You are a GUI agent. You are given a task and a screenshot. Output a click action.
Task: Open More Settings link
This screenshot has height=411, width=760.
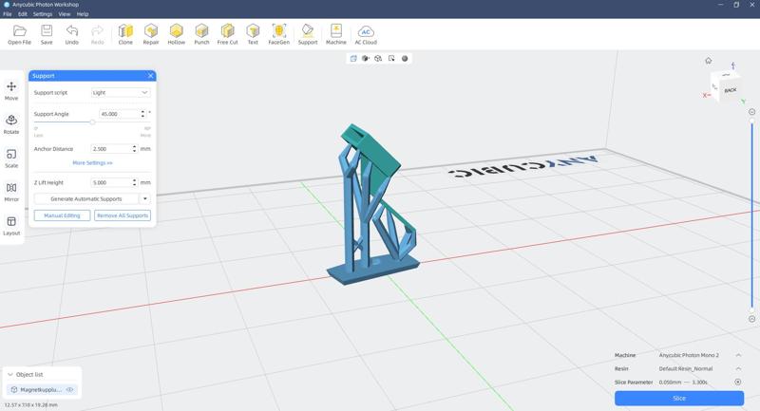(x=92, y=163)
